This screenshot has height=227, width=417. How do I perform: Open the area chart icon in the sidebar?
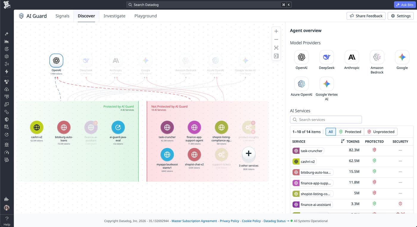(7, 41)
